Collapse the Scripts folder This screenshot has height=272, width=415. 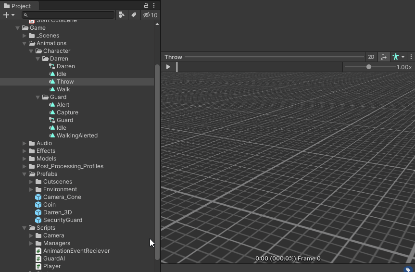pyautogui.click(x=25, y=228)
